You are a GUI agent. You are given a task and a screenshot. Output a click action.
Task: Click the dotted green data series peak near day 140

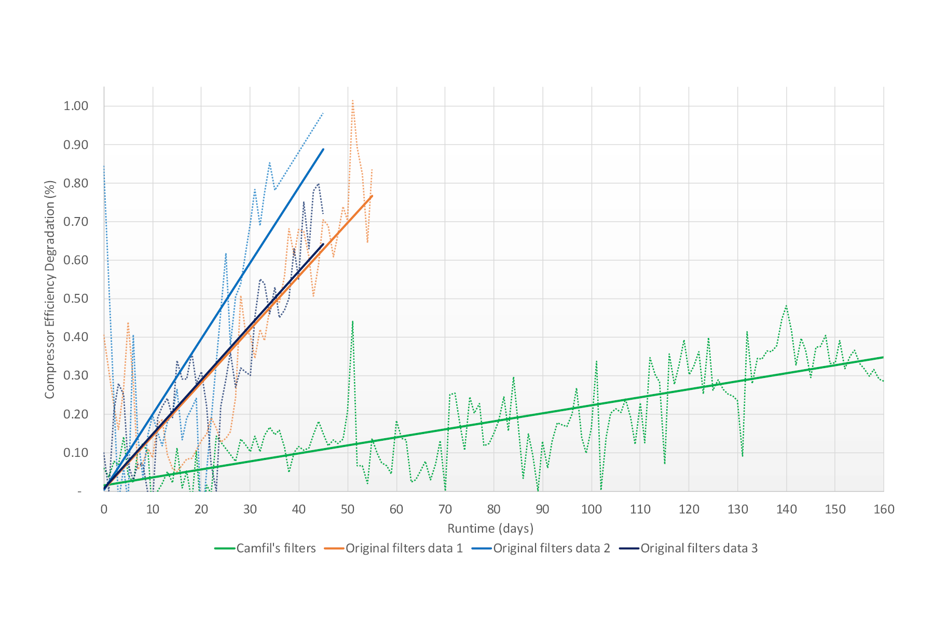pyautogui.click(x=787, y=306)
